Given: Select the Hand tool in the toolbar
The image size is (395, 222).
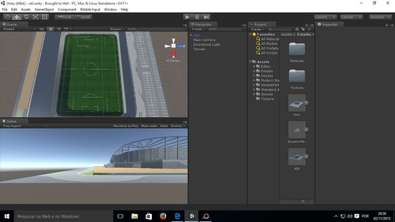Looking at the screenshot, I should coord(7,17).
